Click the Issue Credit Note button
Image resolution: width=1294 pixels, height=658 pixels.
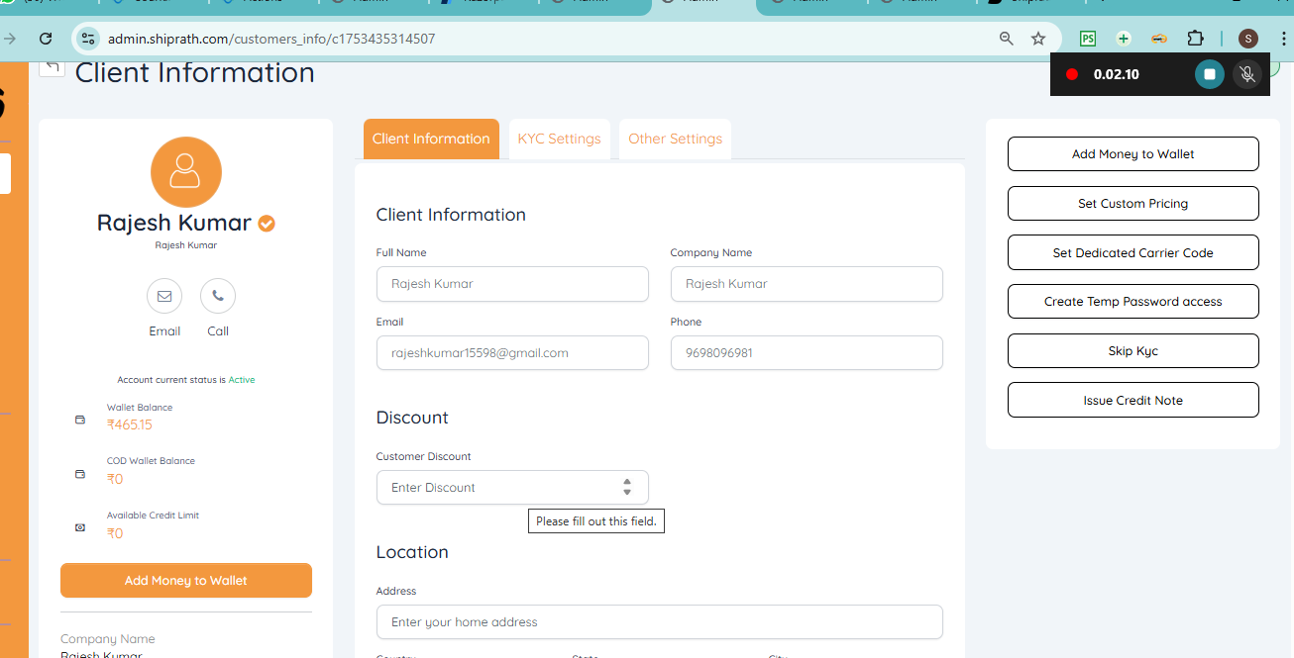[1132, 400]
